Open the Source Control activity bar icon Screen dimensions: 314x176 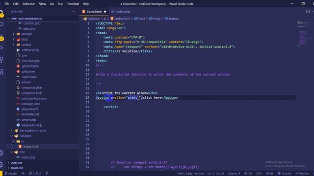(x=1, y=37)
